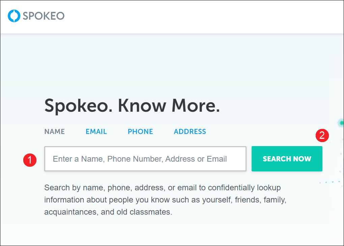Click the word Spokeo in the headline
Image resolution: width=344 pixels, height=246 pixels.
(x=79, y=106)
